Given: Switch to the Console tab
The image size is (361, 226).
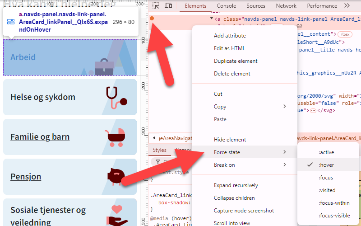Looking at the screenshot, I should [x=227, y=6].
